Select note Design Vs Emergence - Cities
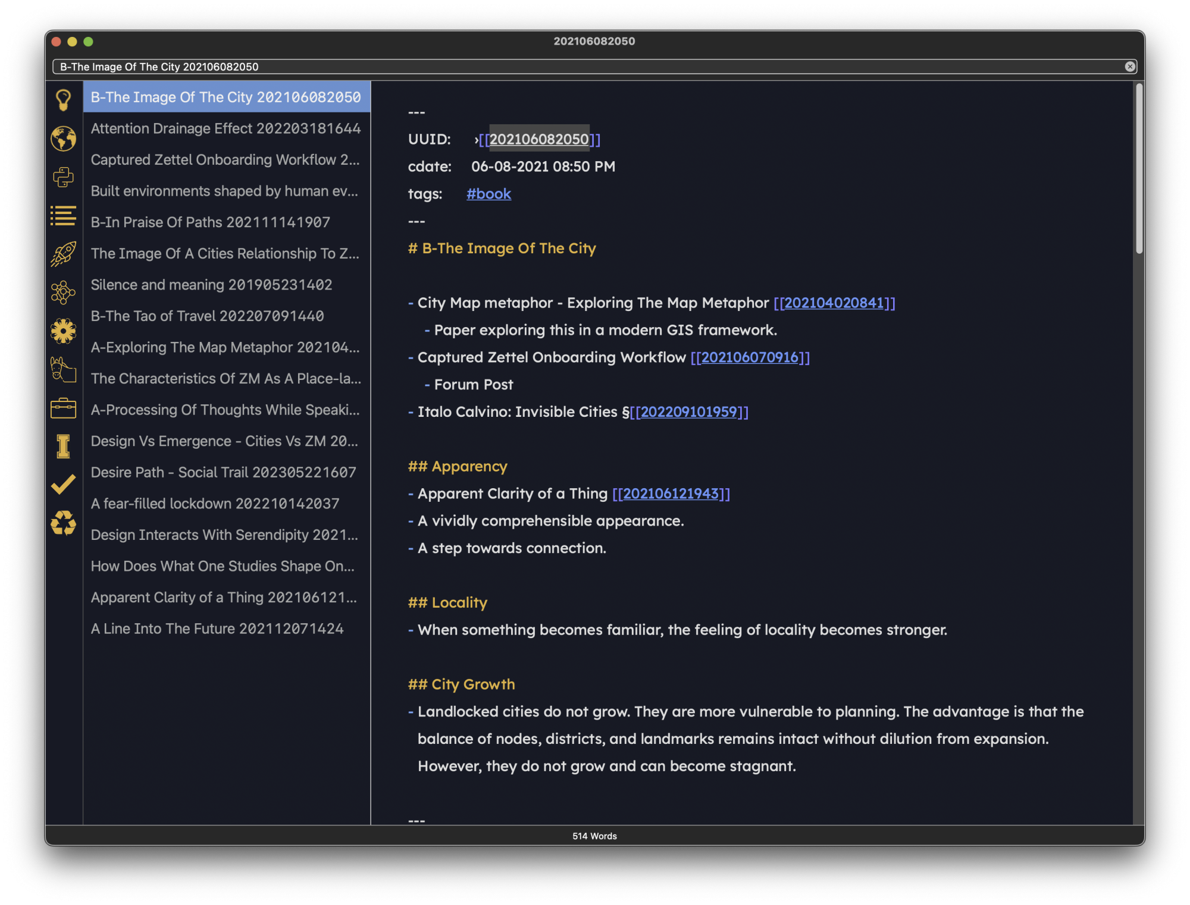 [x=227, y=441]
